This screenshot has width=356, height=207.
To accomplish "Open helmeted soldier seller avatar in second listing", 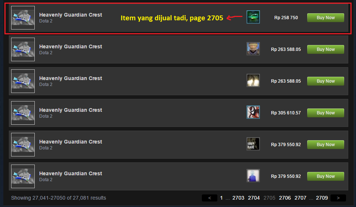I will (x=253, y=49).
